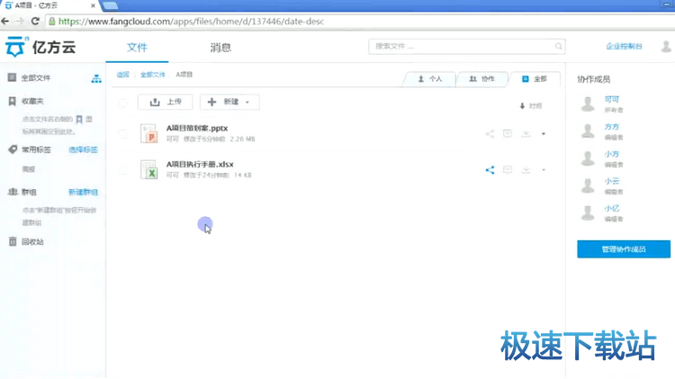Screen dimensions: 675x379
Task: Click the PowerPoint file icon
Action: point(148,133)
